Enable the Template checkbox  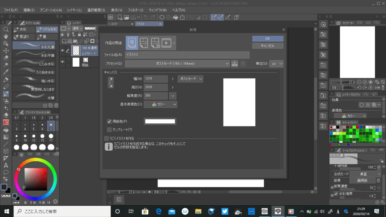[109, 129]
